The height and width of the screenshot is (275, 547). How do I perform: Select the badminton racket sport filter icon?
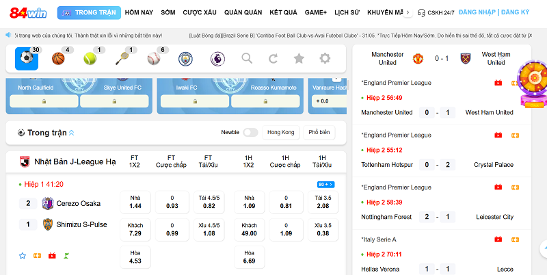[122, 58]
